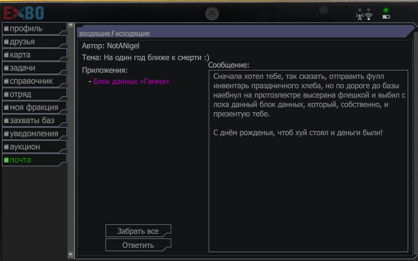Click the battery indicator icon
Screen dimensions: 418x261
point(386,17)
